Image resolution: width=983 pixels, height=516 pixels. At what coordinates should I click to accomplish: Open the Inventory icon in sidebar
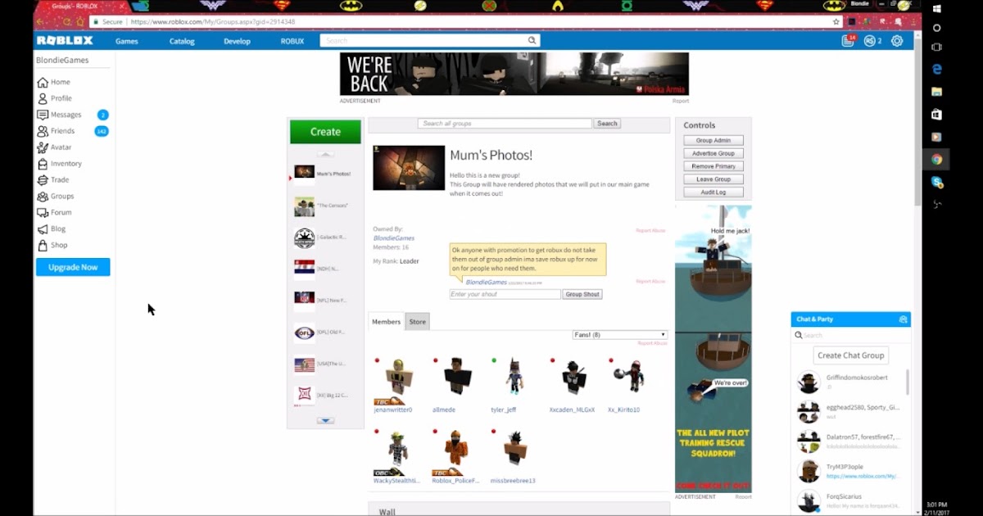pyautogui.click(x=43, y=164)
